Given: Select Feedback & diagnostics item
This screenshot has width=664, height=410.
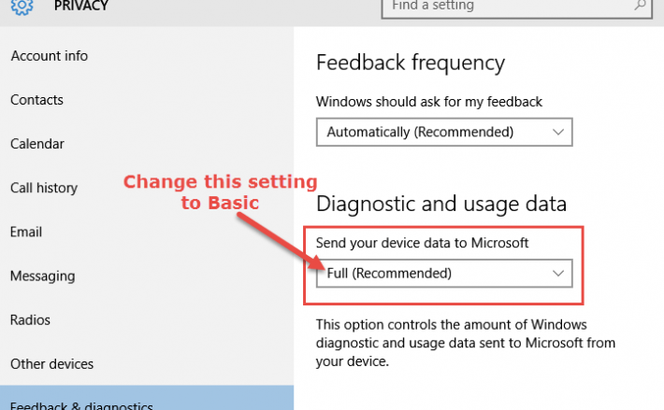Looking at the screenshot, I should pyautogui.click(x=147, y=398).
